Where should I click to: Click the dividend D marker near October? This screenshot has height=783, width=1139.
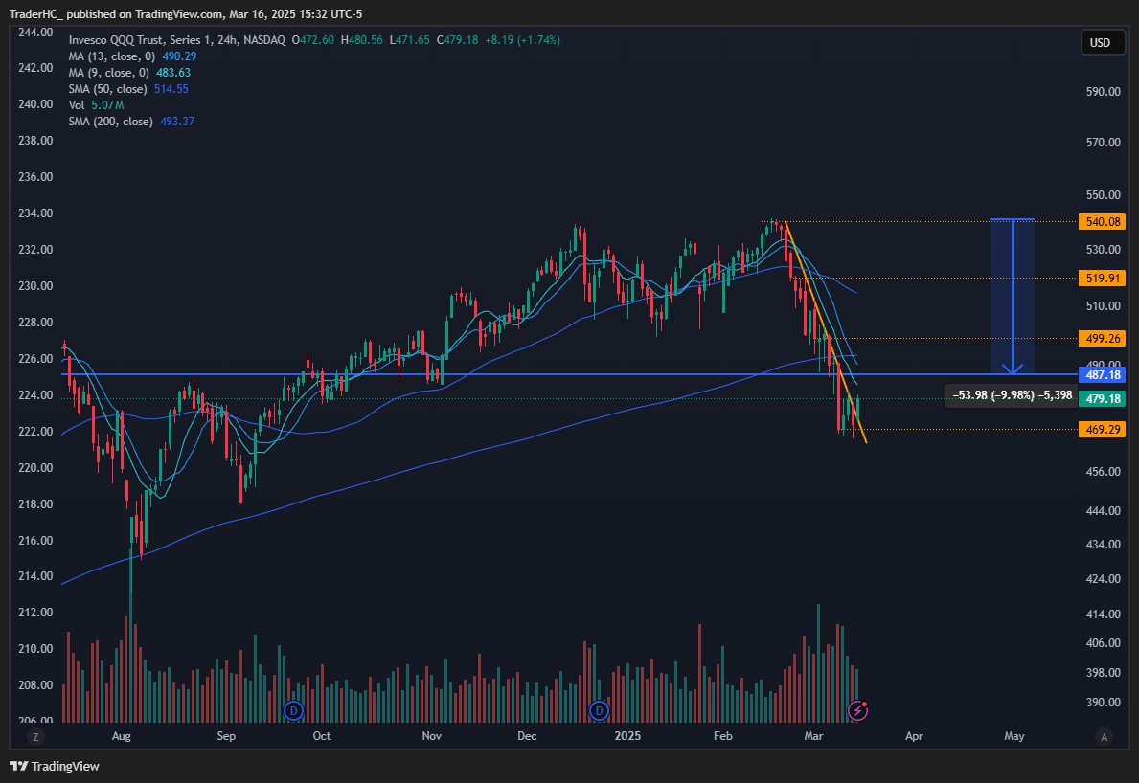tap(292, 711)
